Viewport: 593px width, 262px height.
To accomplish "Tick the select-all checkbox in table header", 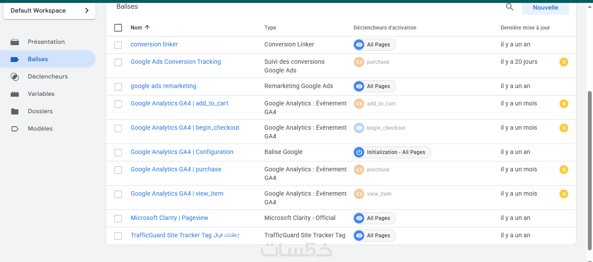I will (118, 28).
